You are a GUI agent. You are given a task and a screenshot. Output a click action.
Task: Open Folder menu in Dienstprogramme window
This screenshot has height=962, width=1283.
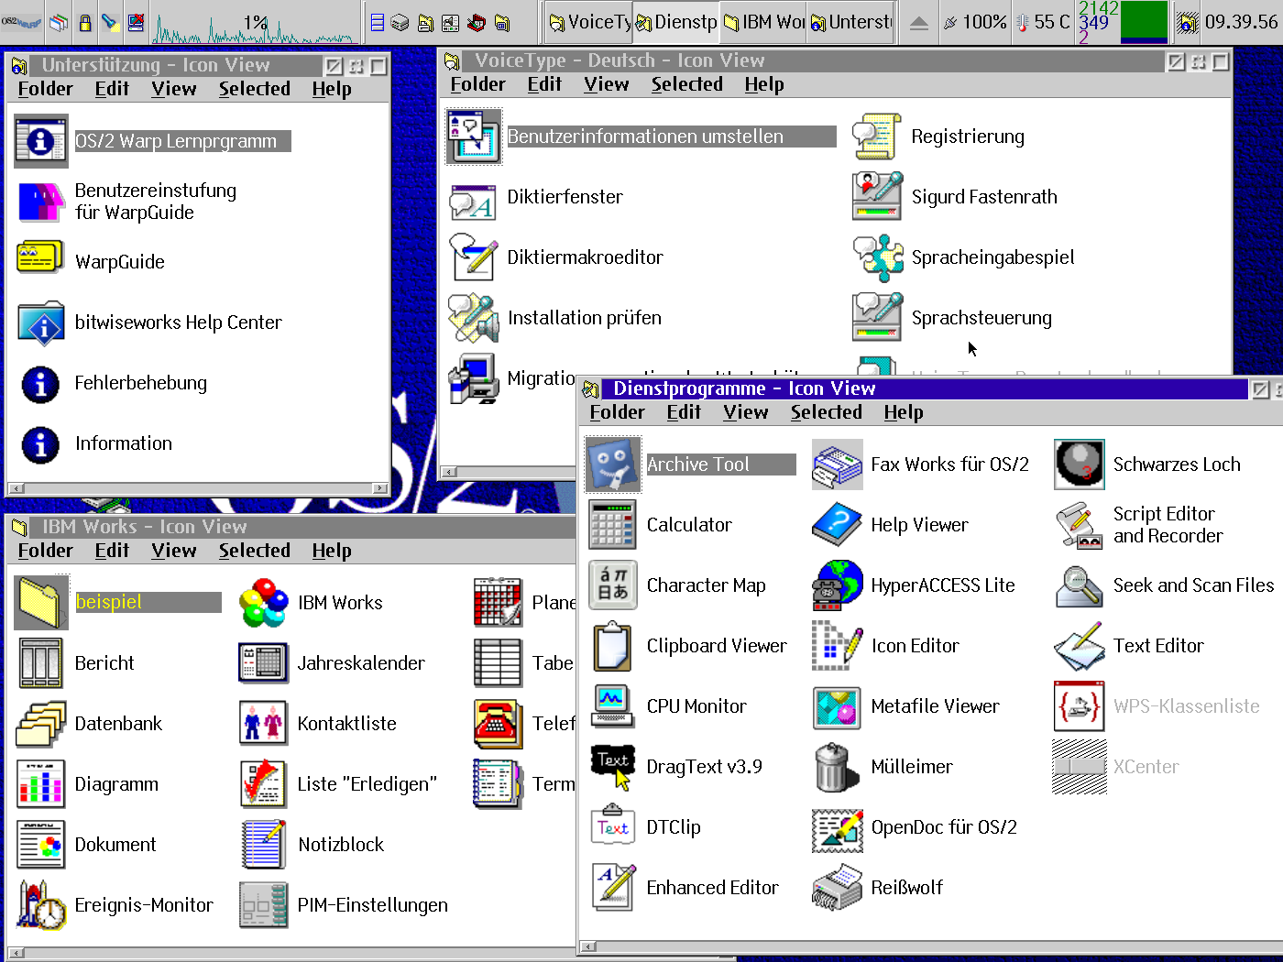[617, 412]
